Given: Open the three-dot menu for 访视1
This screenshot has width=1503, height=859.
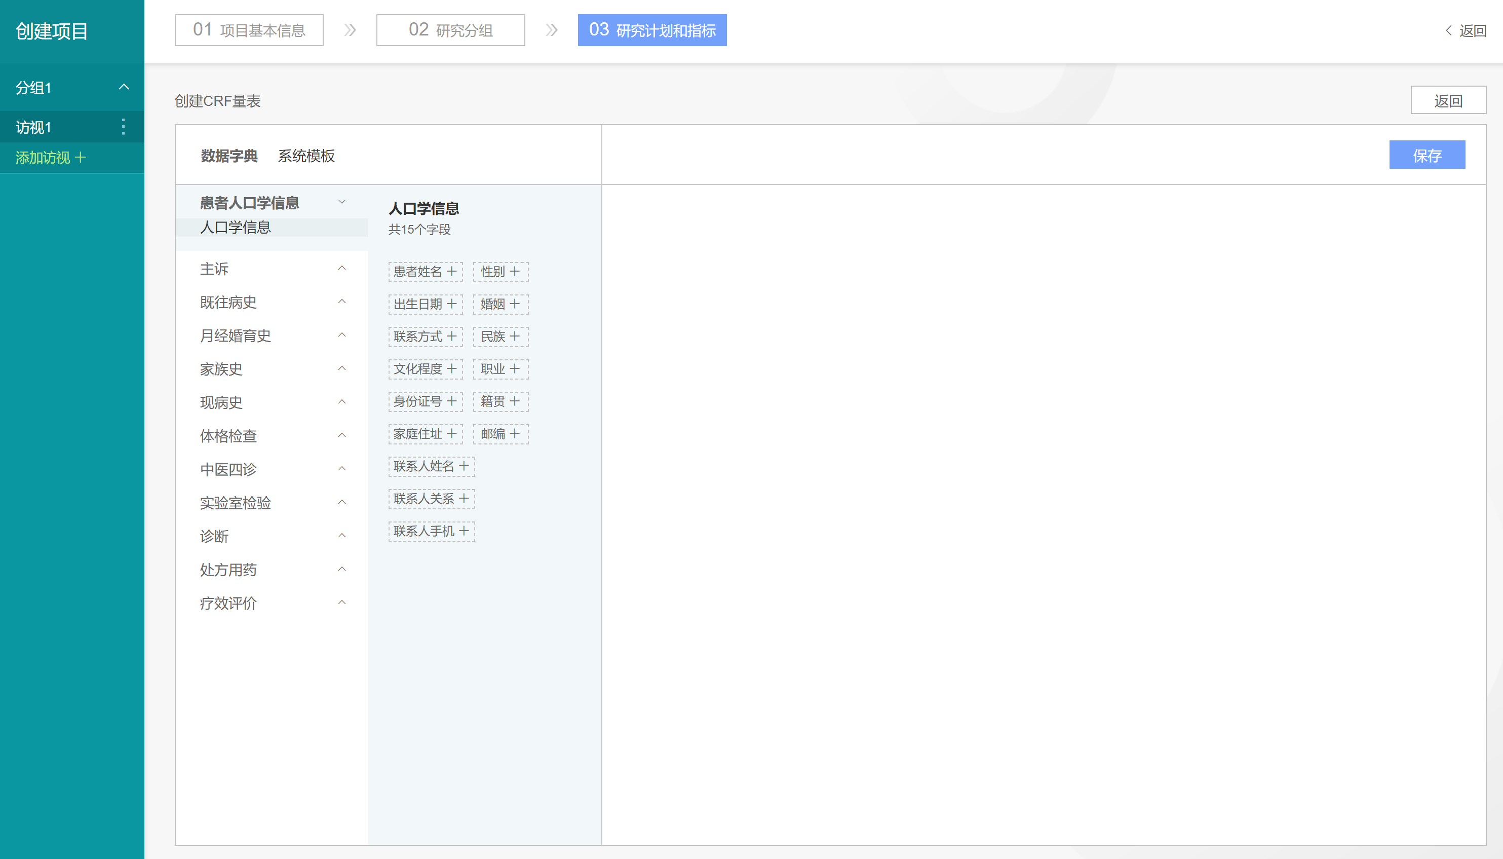Looking at the screenshot, I should click(x=123, y=127).
